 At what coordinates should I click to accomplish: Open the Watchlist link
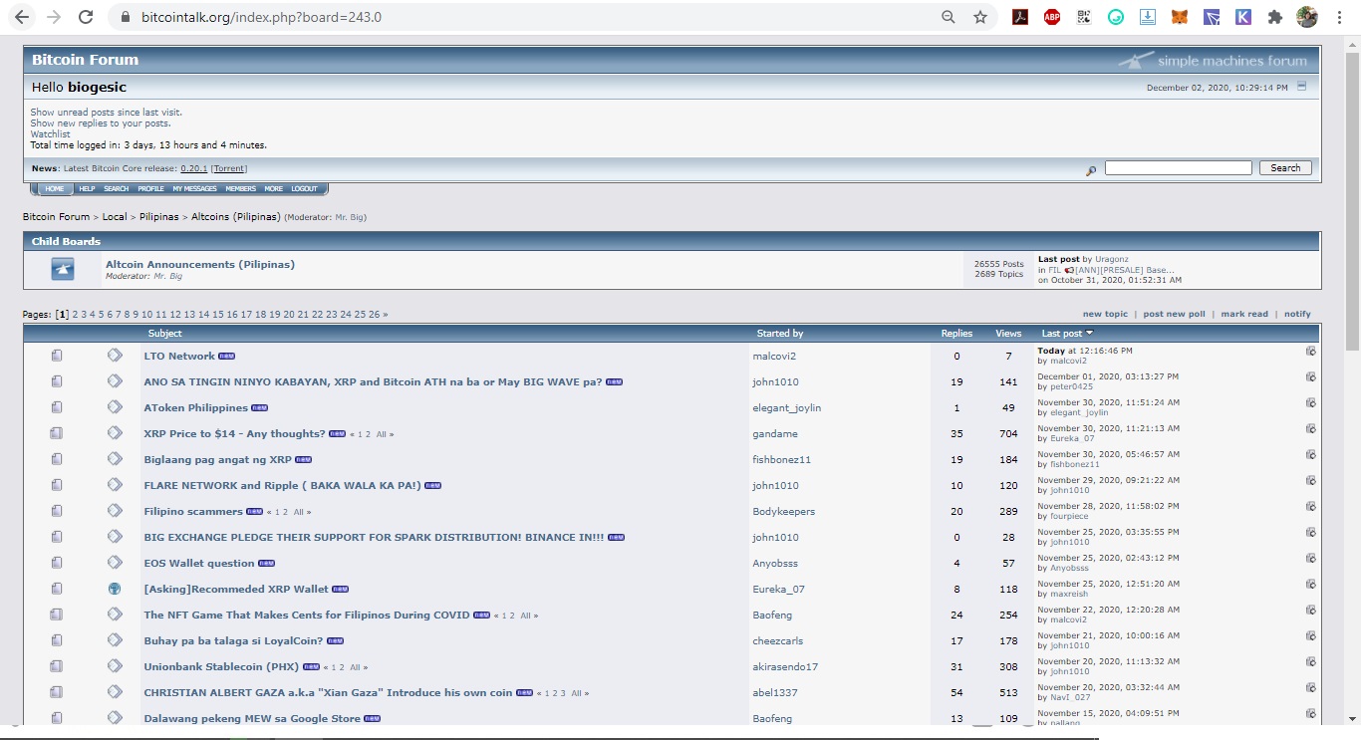point(50,134)
